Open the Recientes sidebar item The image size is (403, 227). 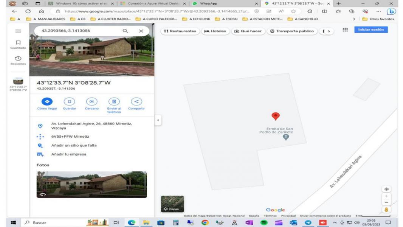pyautogui.click(x=18, y=61)
